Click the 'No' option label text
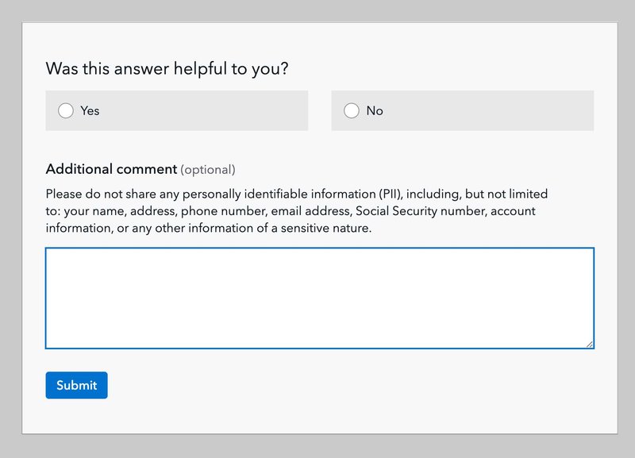Image resolution: width=635 pixels, height=458 pixels. tap(375, 111)
